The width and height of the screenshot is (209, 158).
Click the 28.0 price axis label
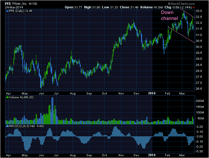coord(199,71)
